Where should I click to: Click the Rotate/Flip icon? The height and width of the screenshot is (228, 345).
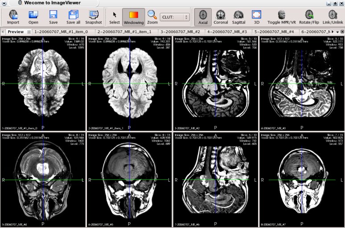(309, 17)
